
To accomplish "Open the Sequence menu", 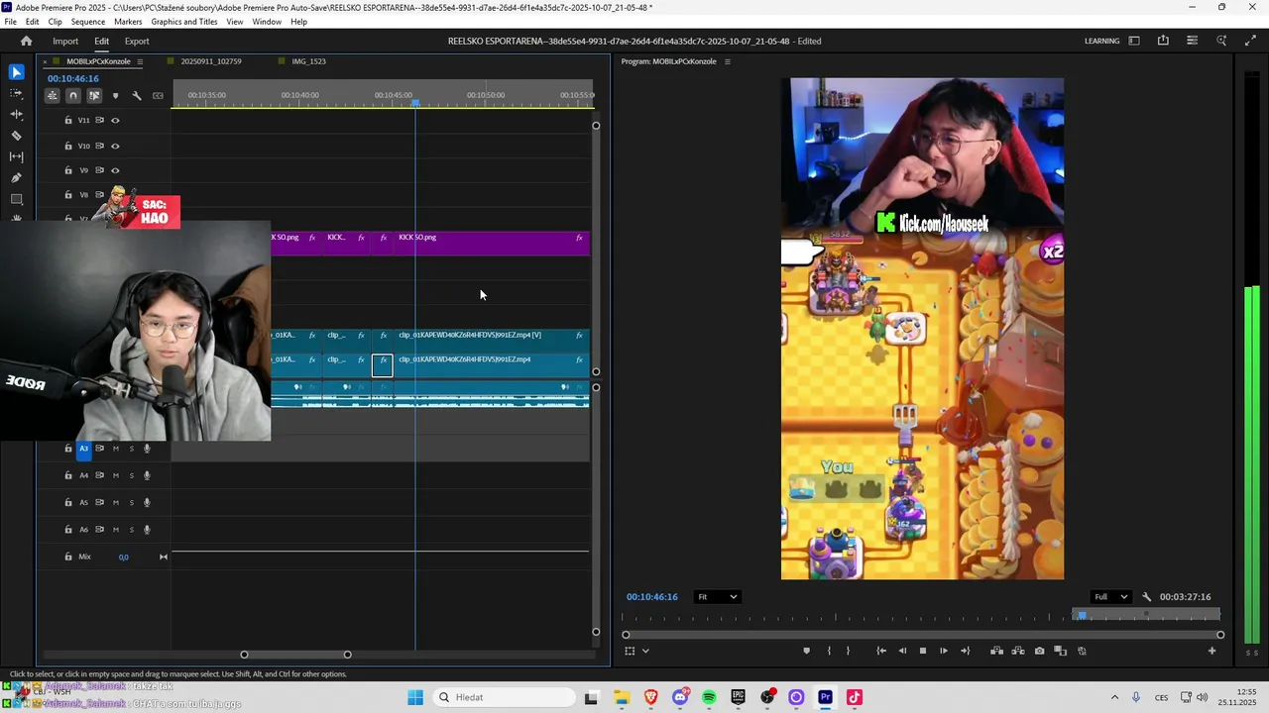I will [x=88, y=22].
